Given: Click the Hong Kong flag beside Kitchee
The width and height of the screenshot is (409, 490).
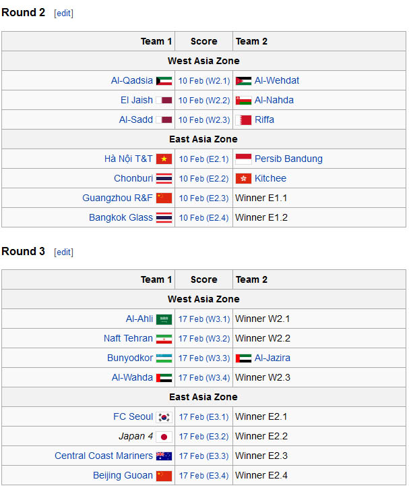Looking at the screenshot, I should click(243, 178).
